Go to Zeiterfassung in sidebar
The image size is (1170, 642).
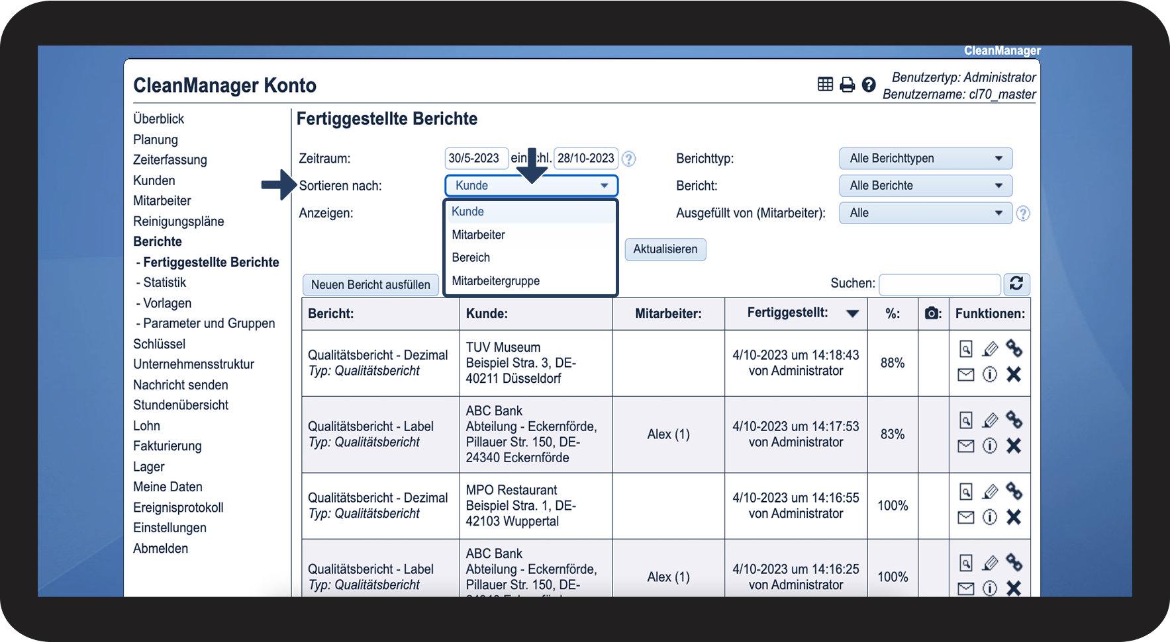(170, 160)
